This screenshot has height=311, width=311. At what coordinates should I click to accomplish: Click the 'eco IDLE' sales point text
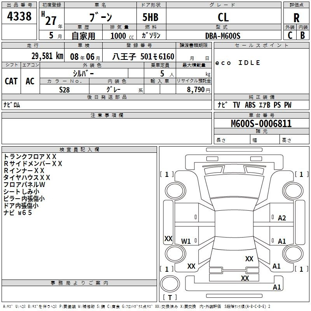(238, 63)
